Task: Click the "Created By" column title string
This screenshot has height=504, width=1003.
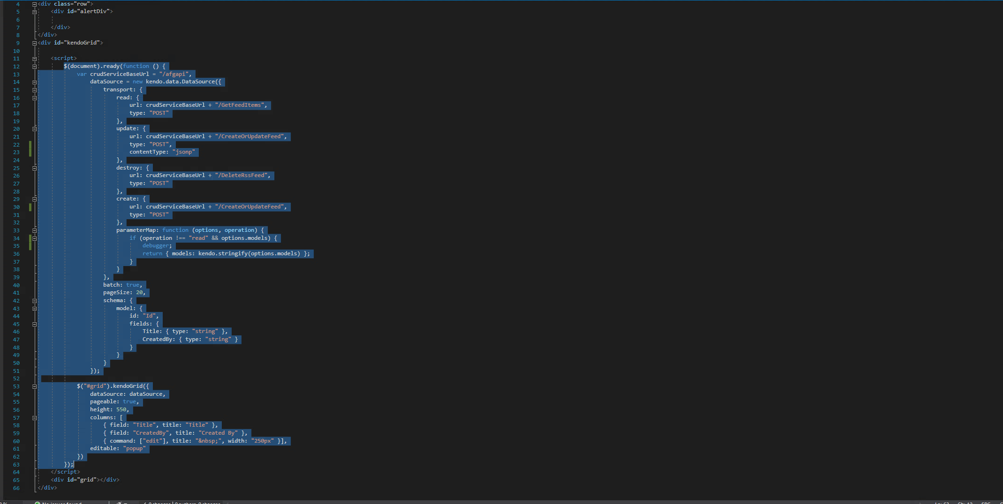Action: click(x=218, y=433)
